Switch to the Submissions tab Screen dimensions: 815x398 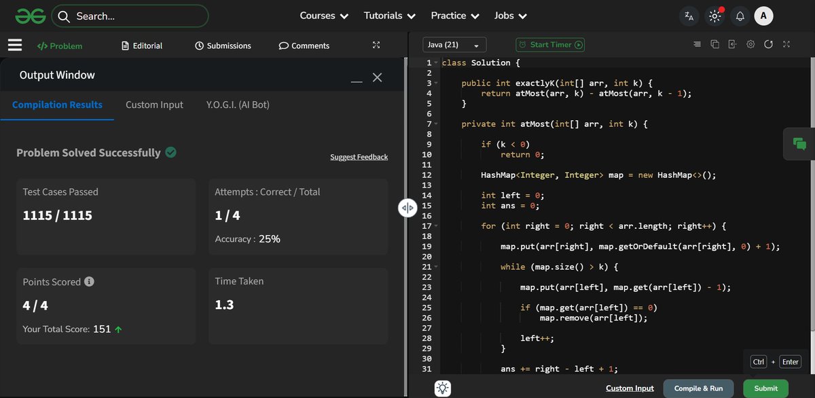tap(223, 46)
